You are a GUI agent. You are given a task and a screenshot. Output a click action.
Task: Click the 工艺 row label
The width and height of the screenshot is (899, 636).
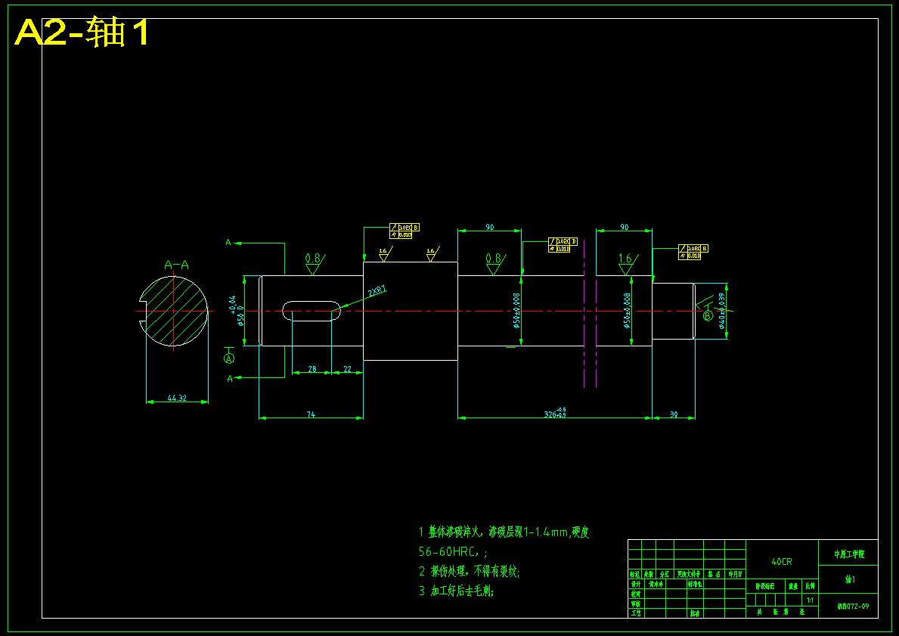[x=635, y=613]
